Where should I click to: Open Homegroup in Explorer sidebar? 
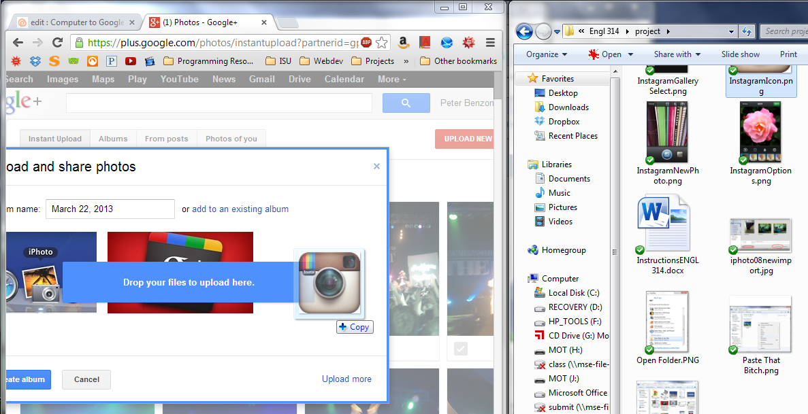(x=557, y=249)
